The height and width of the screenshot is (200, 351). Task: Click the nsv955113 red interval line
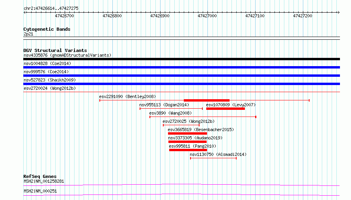point(171,109)
